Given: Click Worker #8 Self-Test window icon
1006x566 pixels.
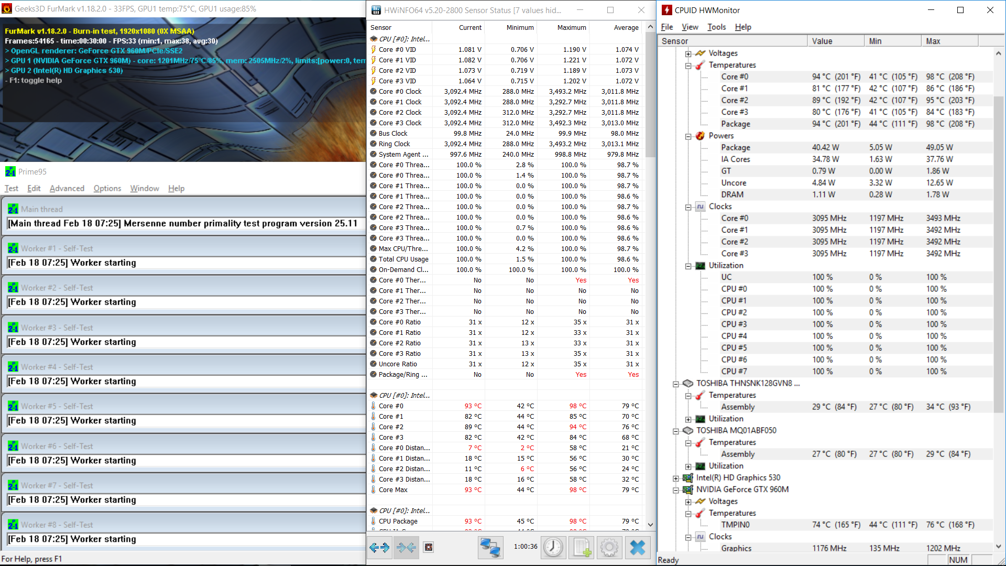Looking at the screenshot, I should click(x=13, y=525).
